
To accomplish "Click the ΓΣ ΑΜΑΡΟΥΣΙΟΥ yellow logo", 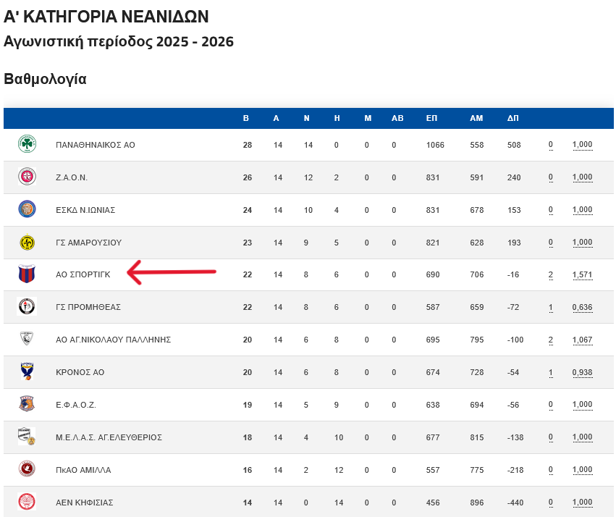I will [x=27, y=242].
